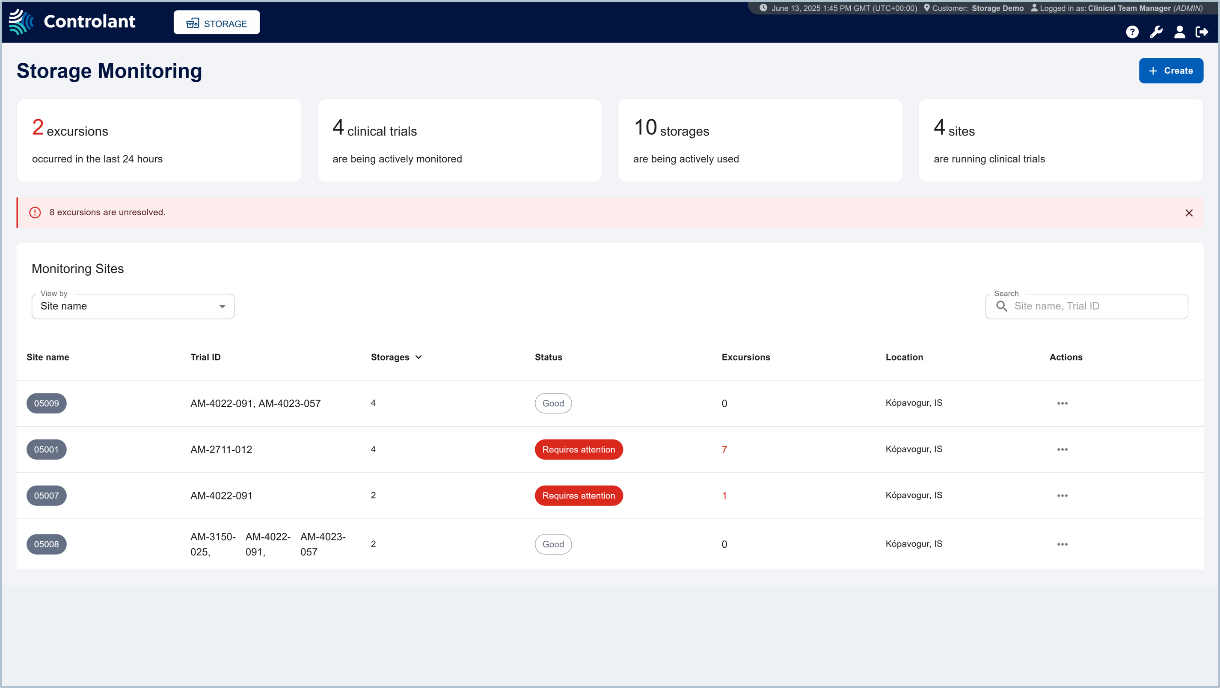Click the Storage Monitoring heading
Viewport: 1220px width, 688px height.
pos(110,71)
